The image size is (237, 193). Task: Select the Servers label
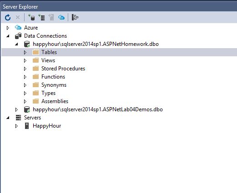tap(32, 118)
